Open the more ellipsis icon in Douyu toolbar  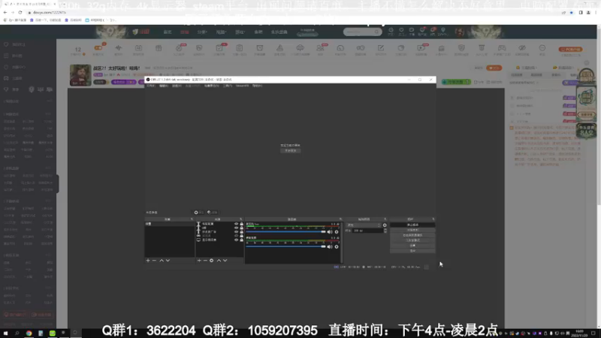point(542,48)
